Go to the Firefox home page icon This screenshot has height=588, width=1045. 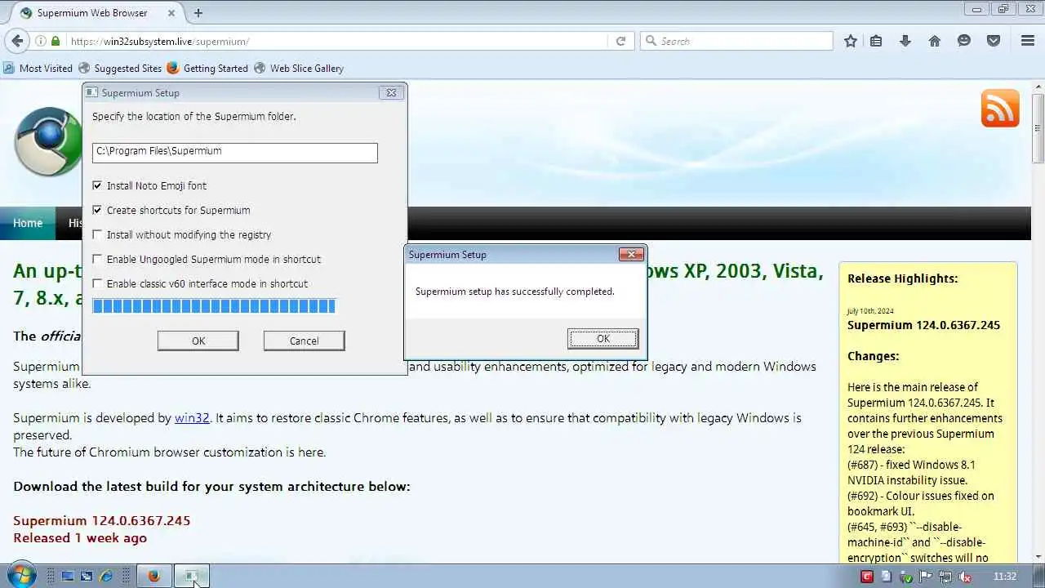pyautogui.click(x=935, y=41)
